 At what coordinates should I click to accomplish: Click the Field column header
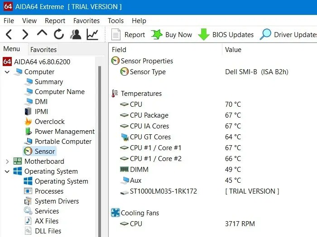(x=119, y=50)
